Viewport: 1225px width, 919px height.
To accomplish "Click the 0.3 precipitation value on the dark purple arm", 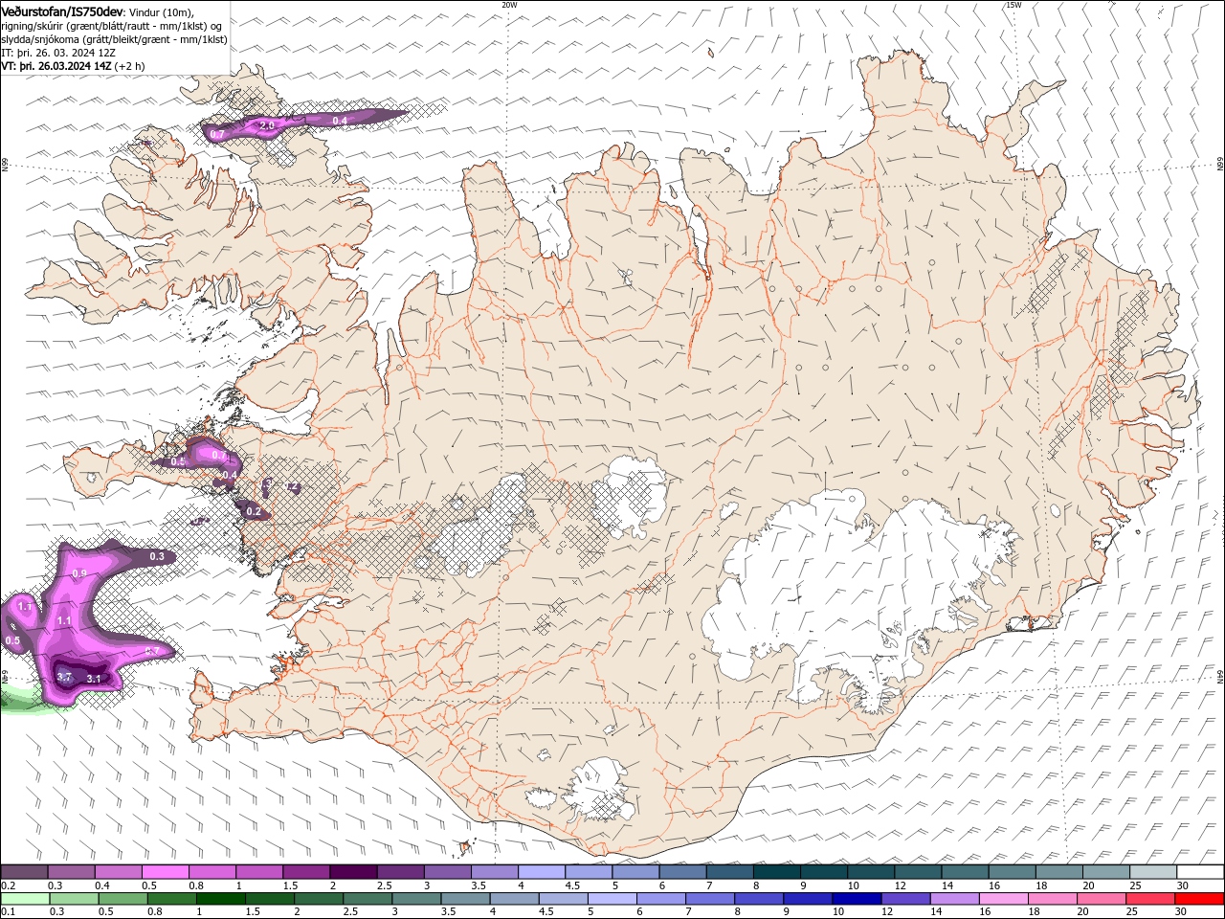I will point(157,556).
